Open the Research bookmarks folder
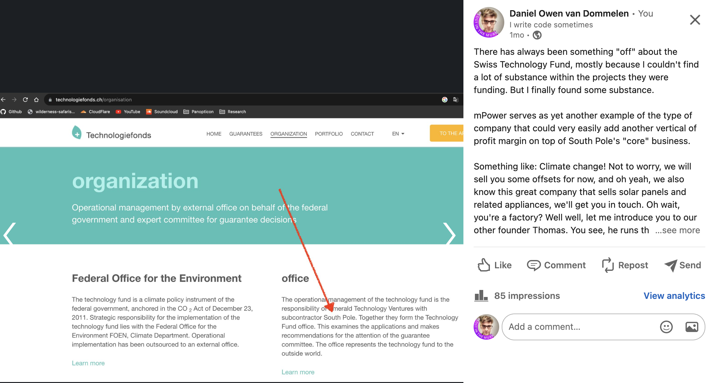Viewport: 713px width, 383px height. [x=233, y=112]
